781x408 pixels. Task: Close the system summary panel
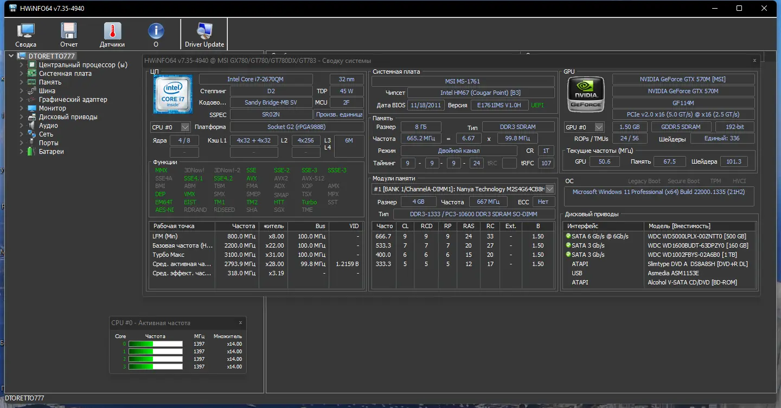(754, 61)
